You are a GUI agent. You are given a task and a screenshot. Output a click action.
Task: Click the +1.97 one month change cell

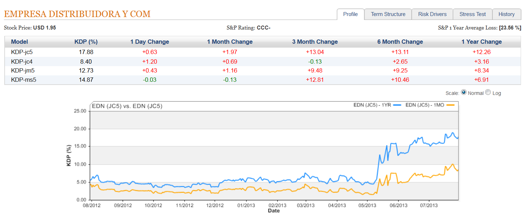tap(230, 52)
